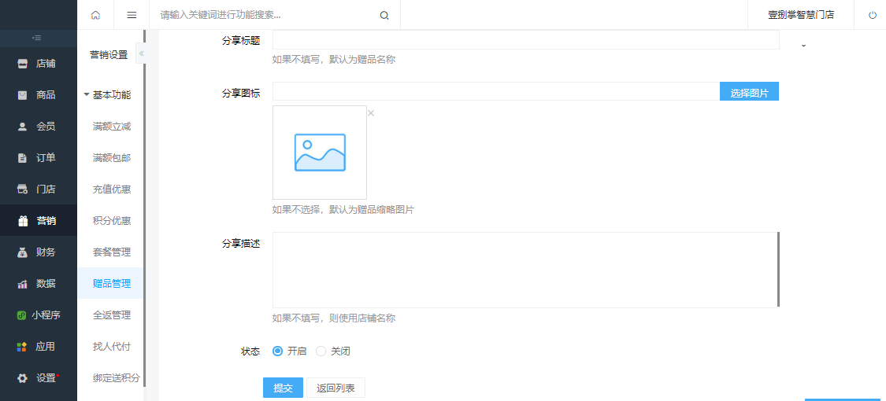
Task: Click the 营销 gift icon in sidebar
Action: (x=23, y=221)
